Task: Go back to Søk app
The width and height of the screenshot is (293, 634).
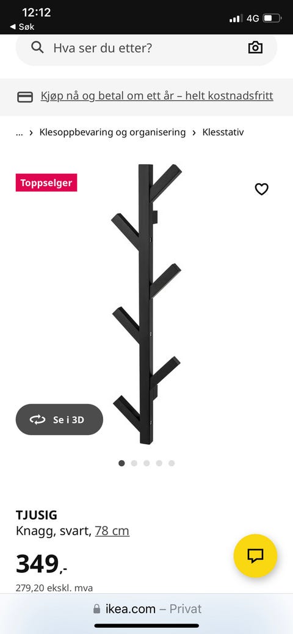Action: tap(22, 27)
